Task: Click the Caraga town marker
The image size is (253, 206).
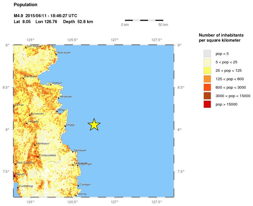Action: coord(78,186)
